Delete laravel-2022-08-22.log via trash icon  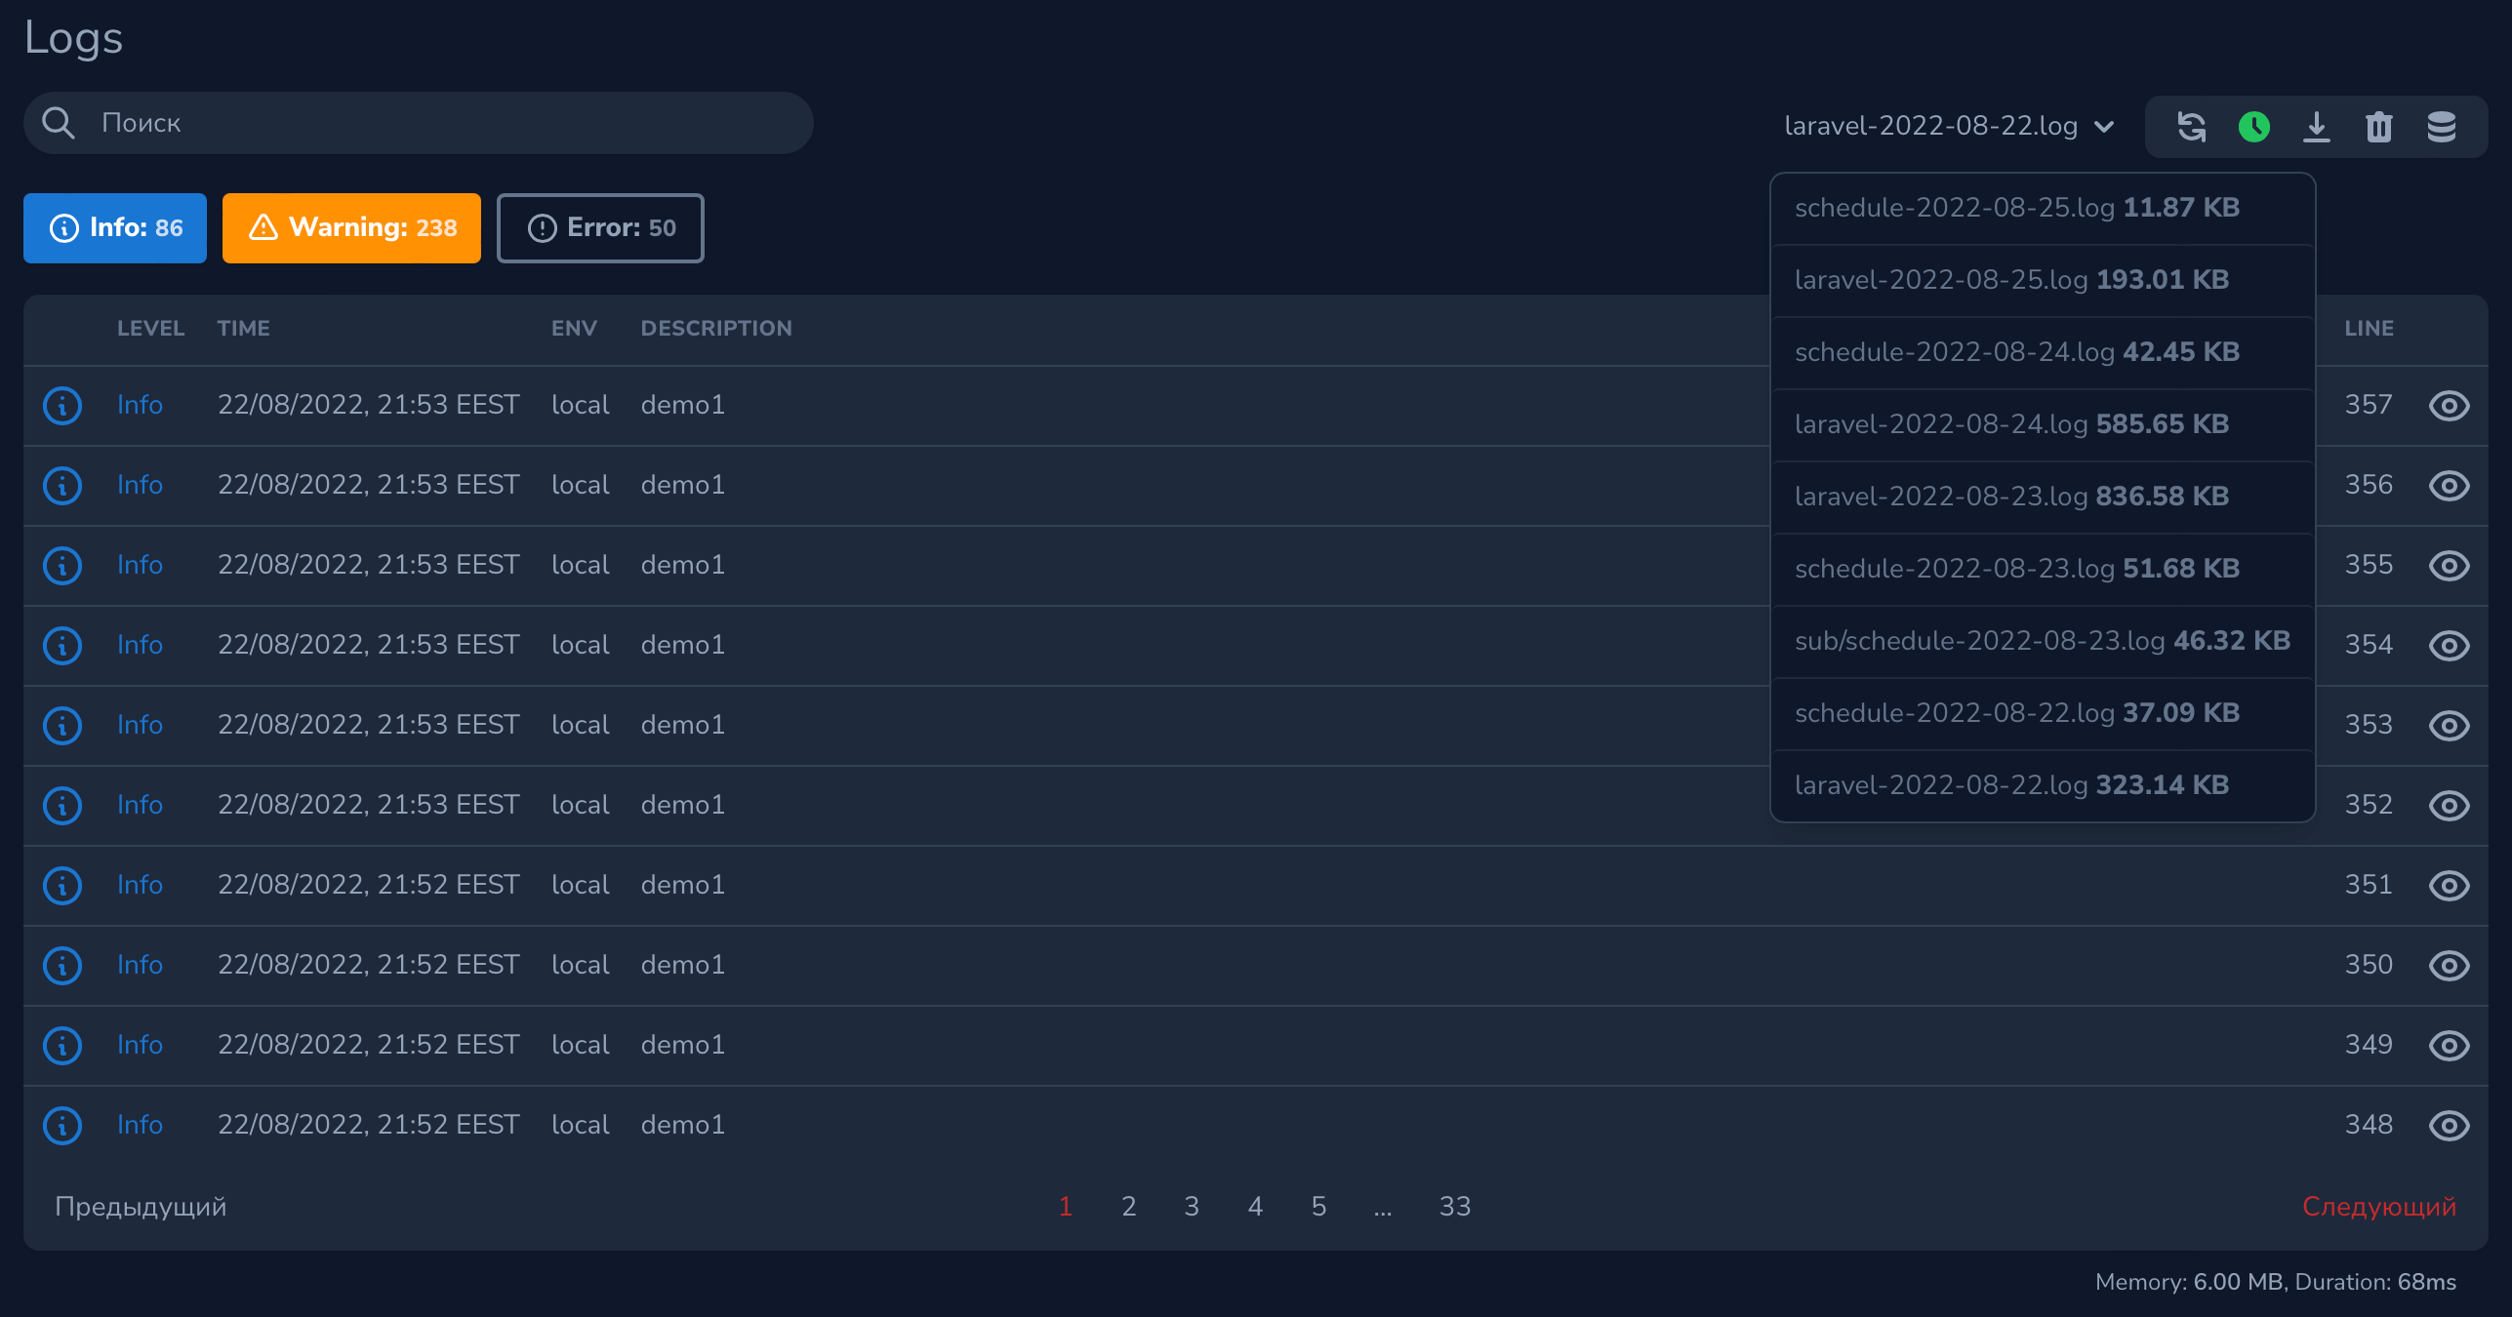(2379, 127)
